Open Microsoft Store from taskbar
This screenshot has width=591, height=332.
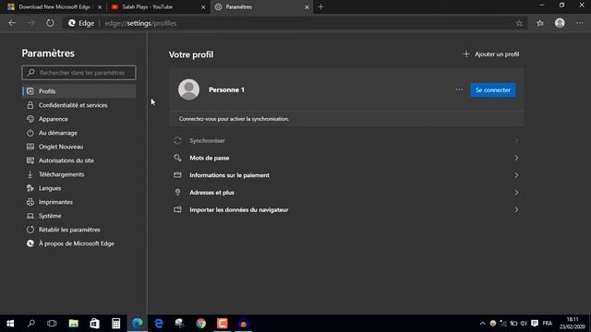coord(94,324)
